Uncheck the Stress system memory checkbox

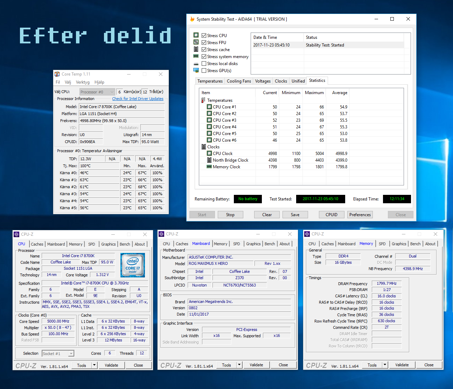(204, 56)
